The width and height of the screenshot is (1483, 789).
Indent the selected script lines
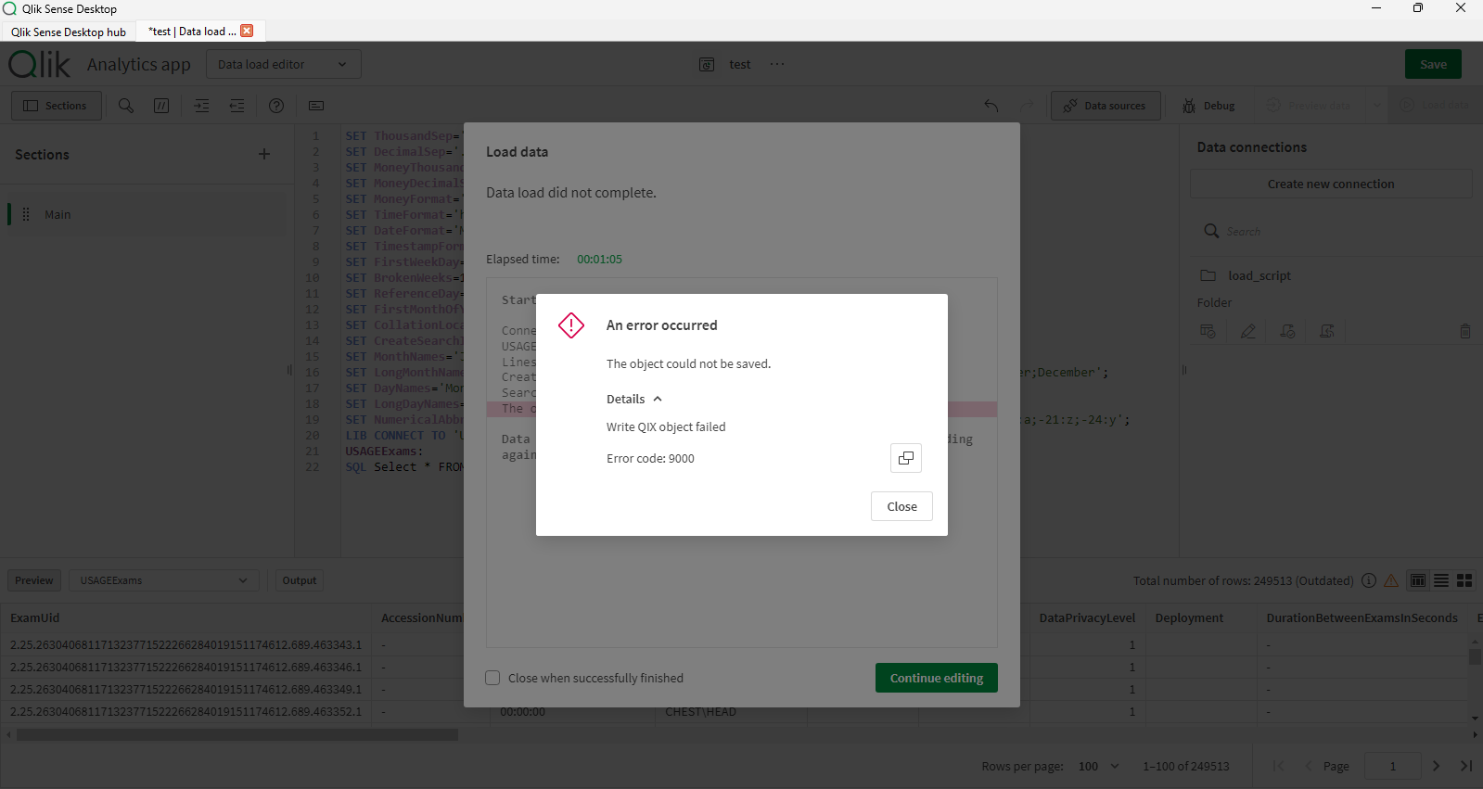click(201, 106)
